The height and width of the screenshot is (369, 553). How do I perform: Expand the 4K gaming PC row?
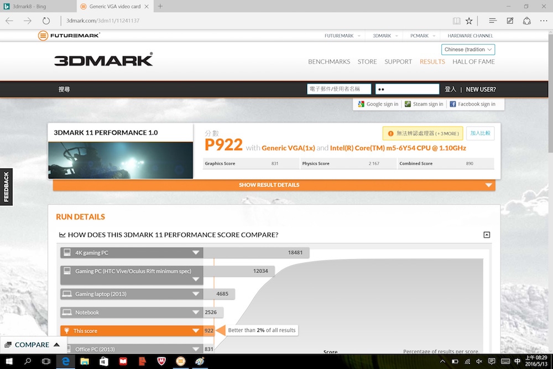tap(196, 253)
